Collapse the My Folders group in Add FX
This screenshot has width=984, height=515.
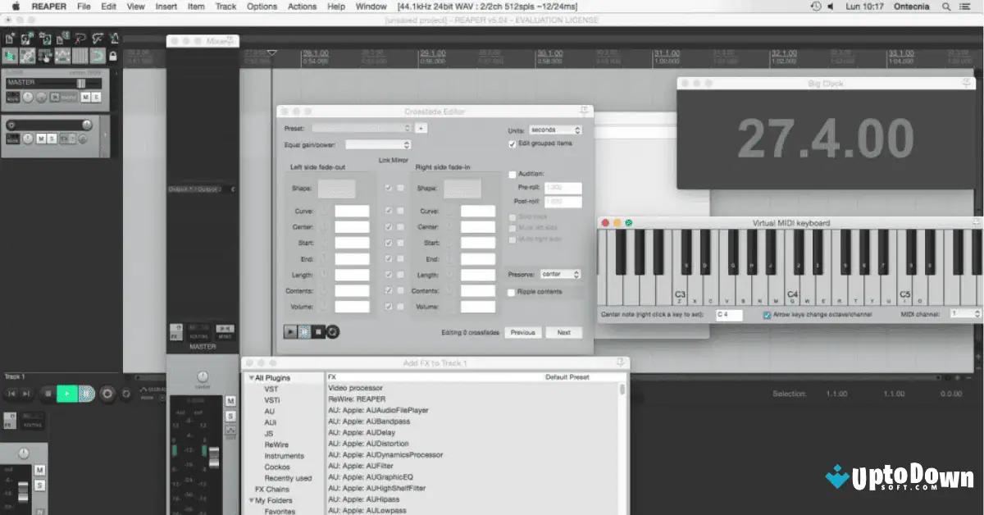click(x=253, y=499)
